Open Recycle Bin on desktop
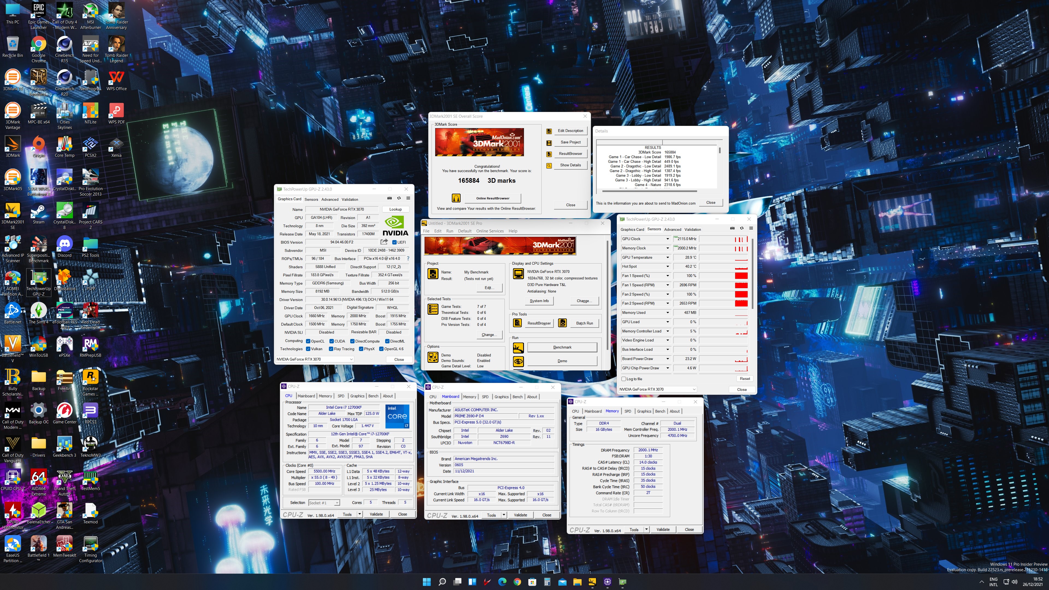Screen dimensions: 1049x590 [x=13, y=47]
